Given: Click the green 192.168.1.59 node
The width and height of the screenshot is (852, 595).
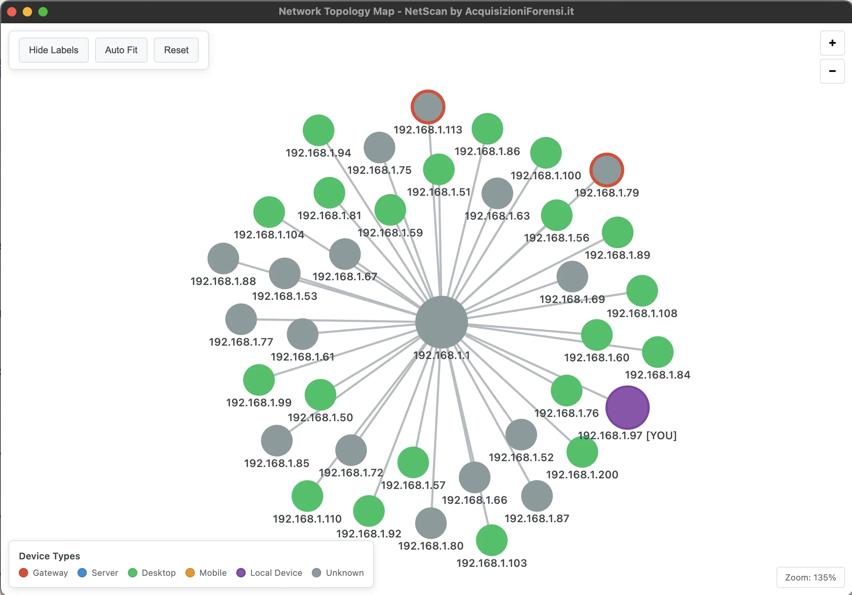Looking at the screenshot, I should (390, 210).
